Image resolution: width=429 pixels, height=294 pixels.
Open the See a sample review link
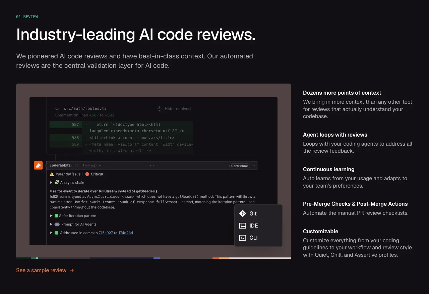click(x=45, y=270)
